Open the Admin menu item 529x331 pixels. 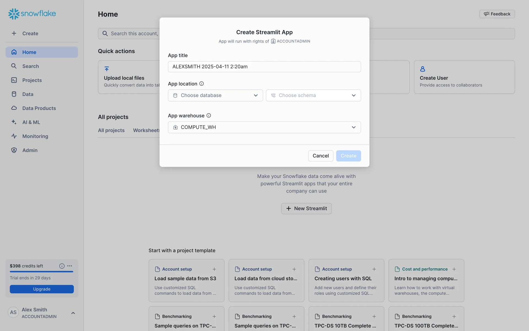(30, 150)
